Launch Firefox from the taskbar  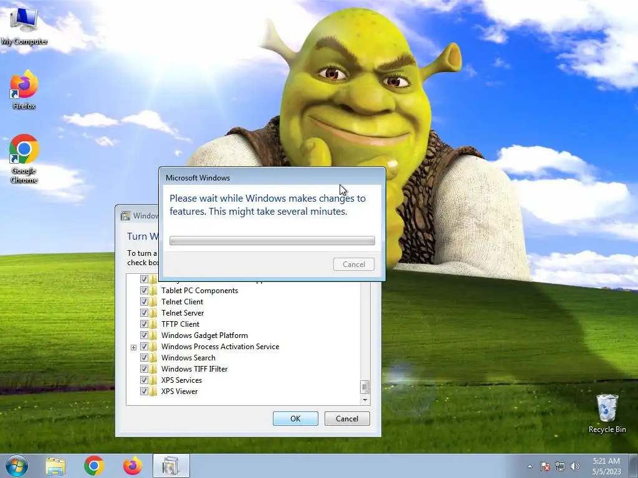[x=133, y=466]
